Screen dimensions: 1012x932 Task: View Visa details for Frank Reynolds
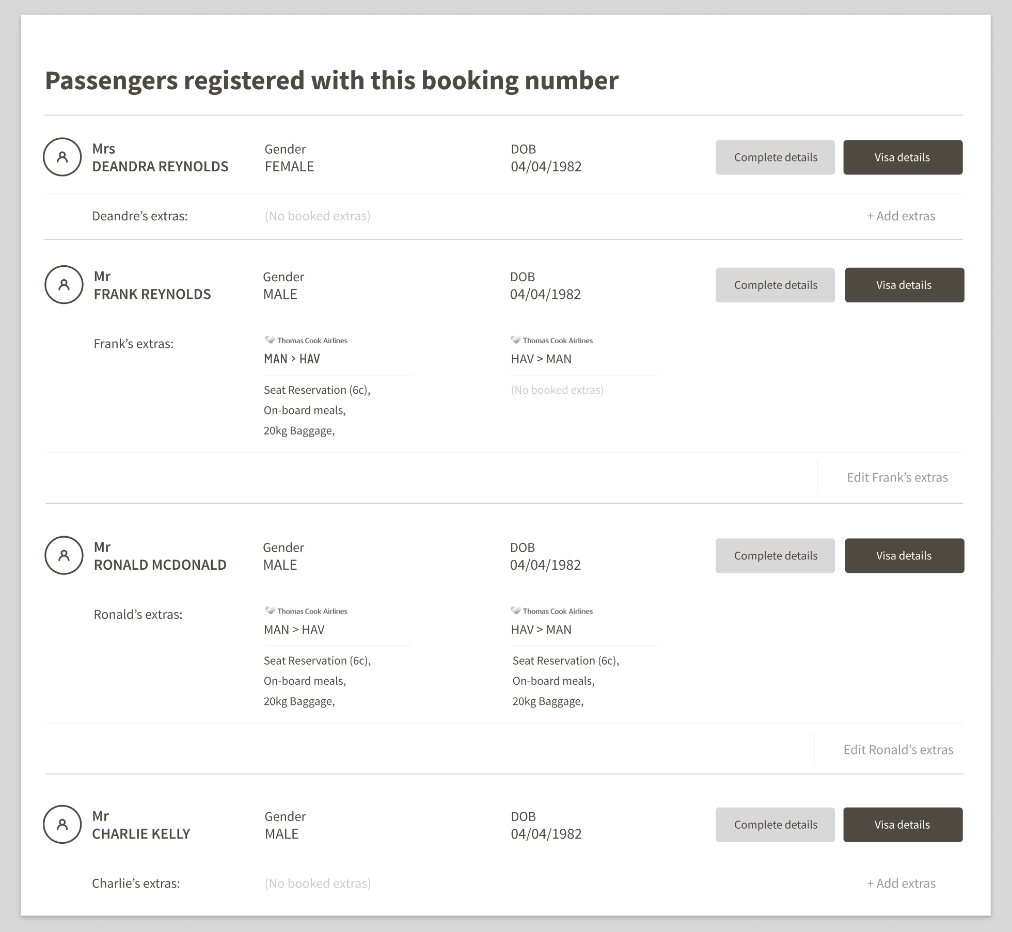tap(904, 285)
